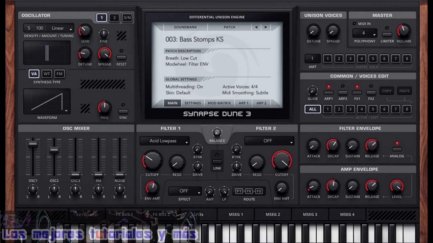Select oscillator 2 button
Image resolution: width=433 pixels, height=243 pixels.
[x=114, y=18]
